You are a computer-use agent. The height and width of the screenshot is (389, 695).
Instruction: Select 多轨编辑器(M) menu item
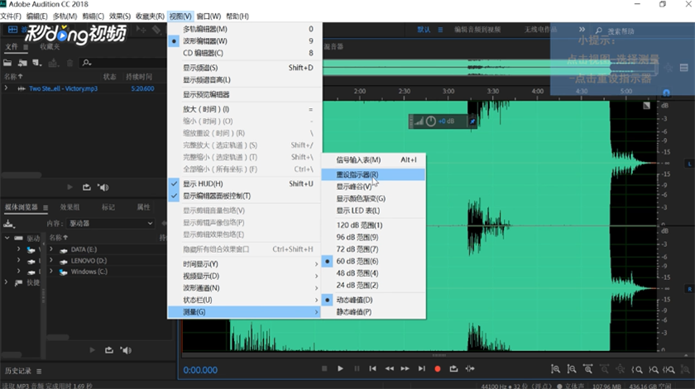pos(244,29)
